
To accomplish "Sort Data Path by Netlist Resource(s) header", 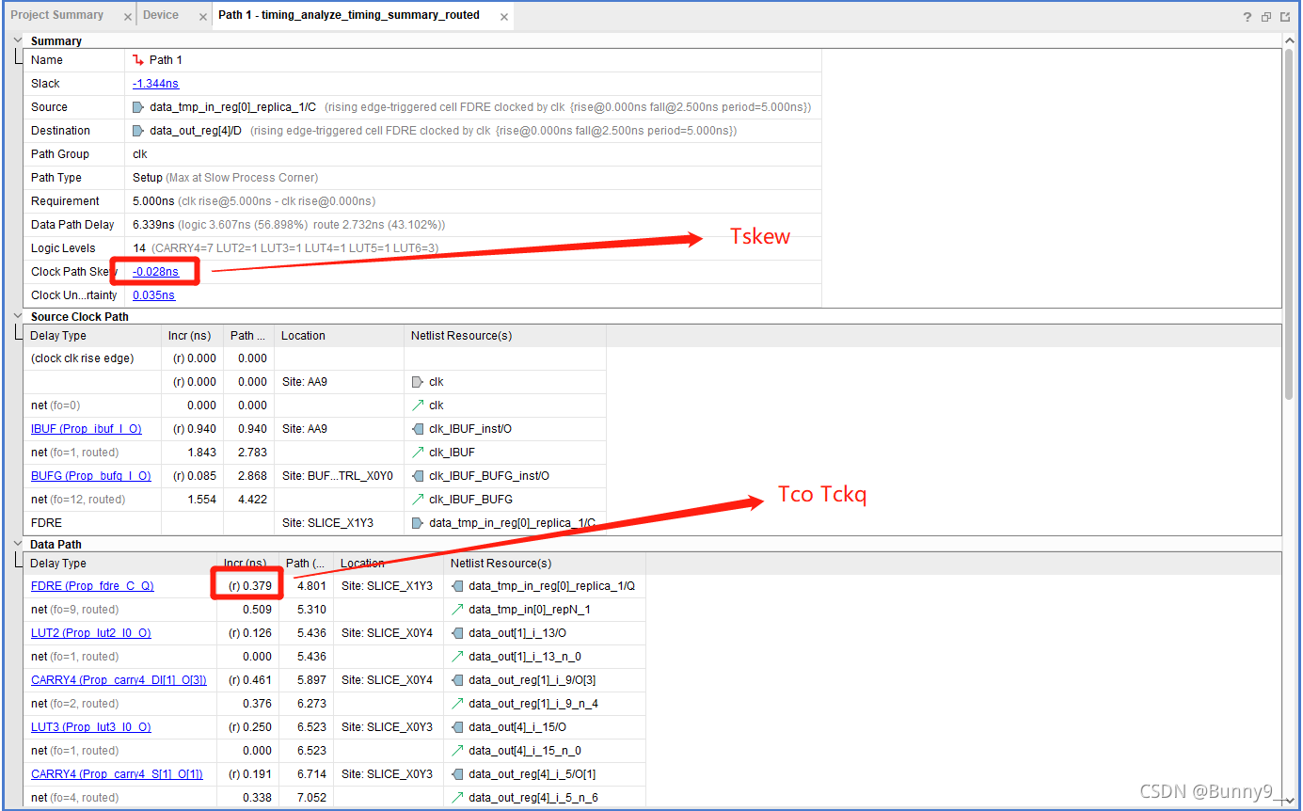I will tap(544, 564).
